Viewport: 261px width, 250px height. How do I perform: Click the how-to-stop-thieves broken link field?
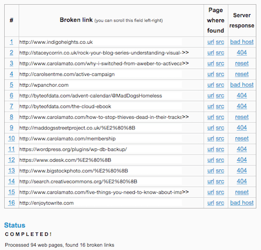tap(101, 117)
